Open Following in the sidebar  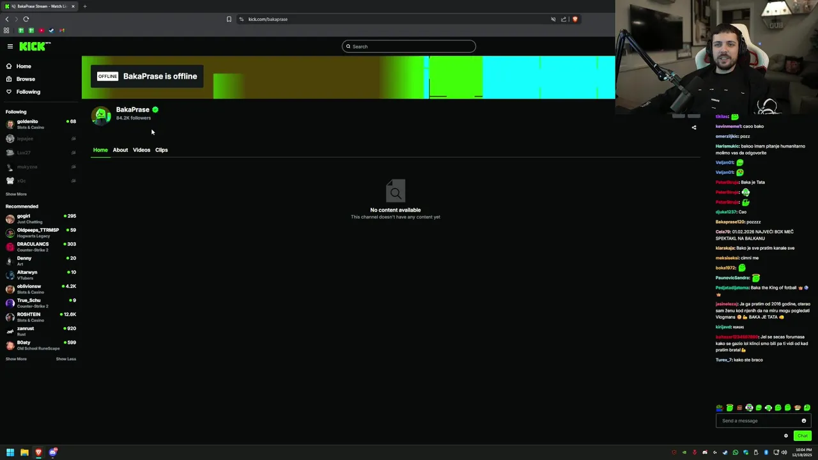pyautogui.click(x=28, y=92)
